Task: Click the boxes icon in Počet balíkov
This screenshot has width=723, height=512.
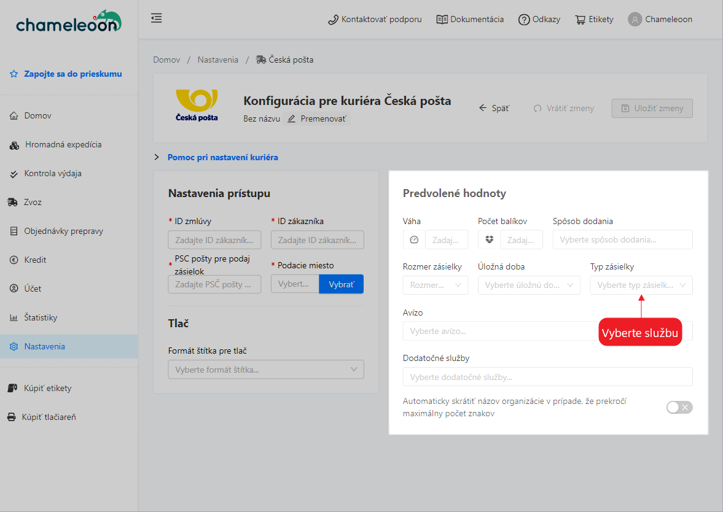Action: click(x=489, y=239)
